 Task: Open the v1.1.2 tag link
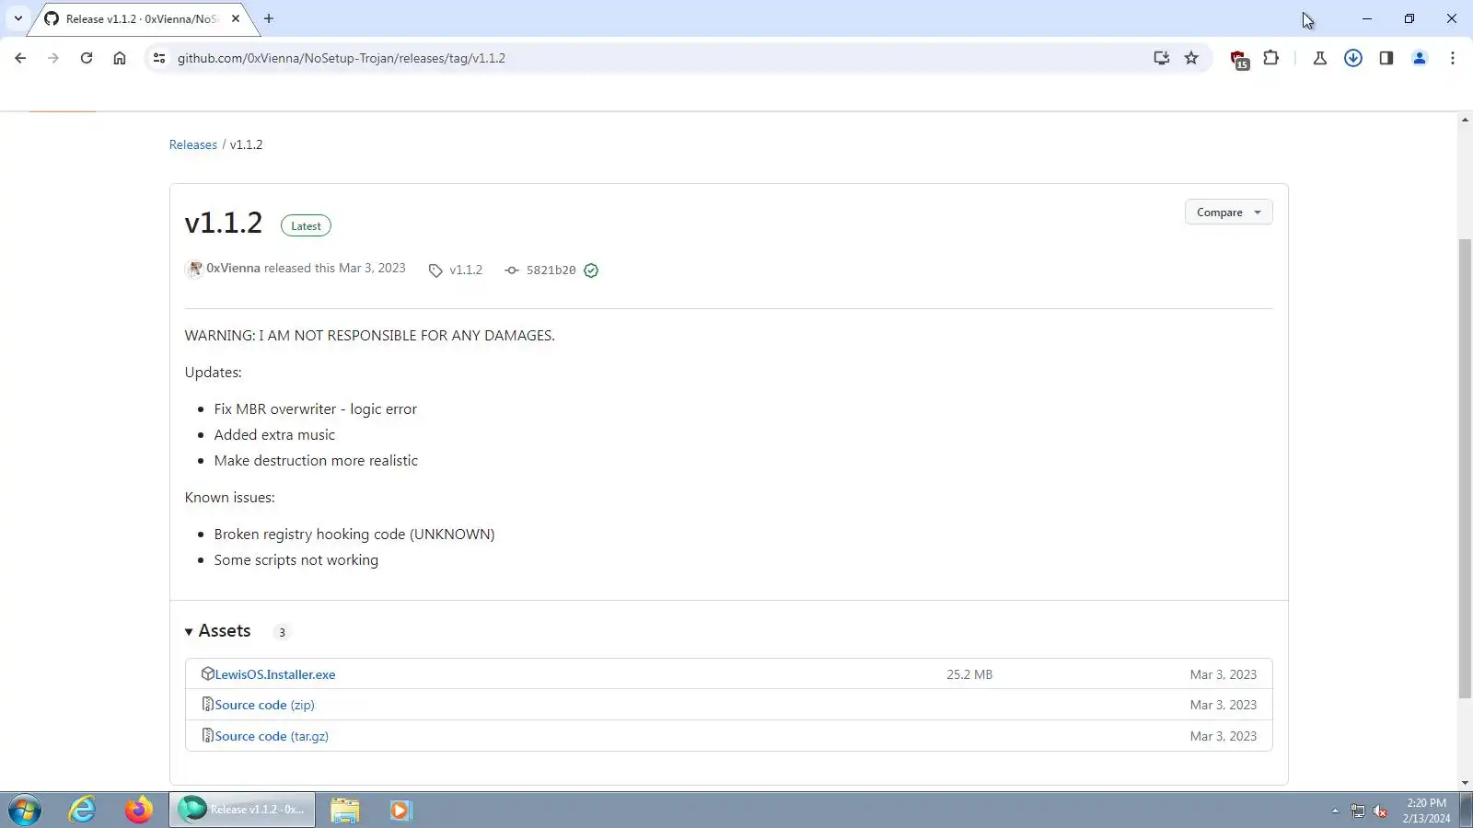[x=466, y=270]
